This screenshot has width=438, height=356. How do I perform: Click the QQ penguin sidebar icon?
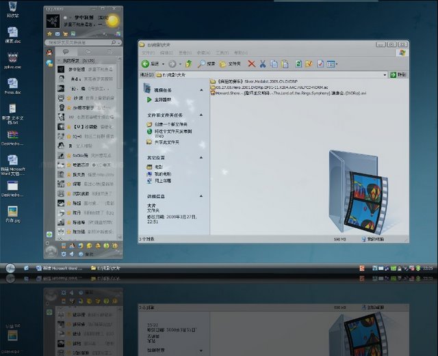[49, 52]
